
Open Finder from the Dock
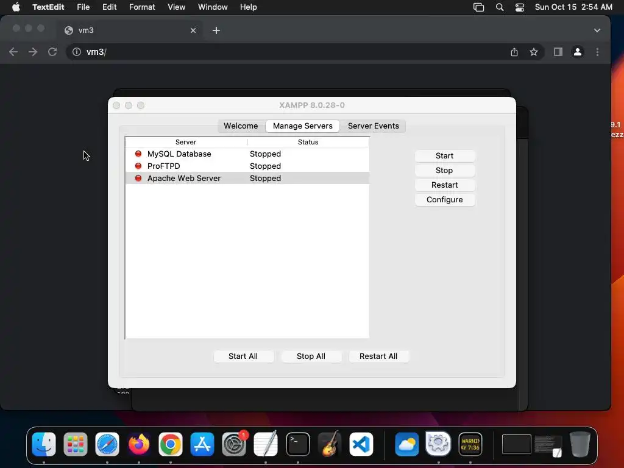click(44, 444)
